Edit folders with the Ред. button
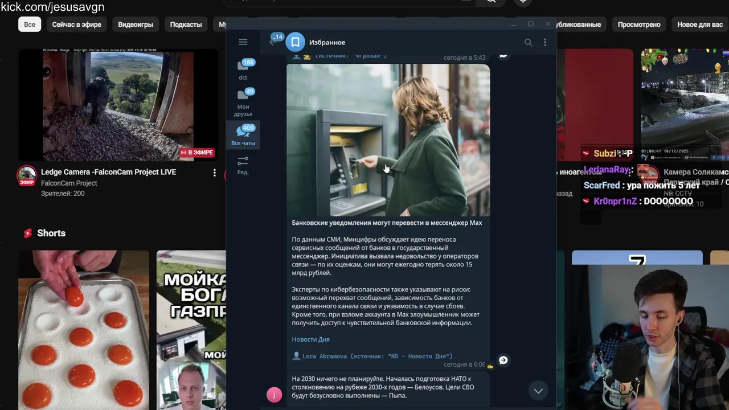The width and height of the screenshot is (729, 410). [243, 165]
